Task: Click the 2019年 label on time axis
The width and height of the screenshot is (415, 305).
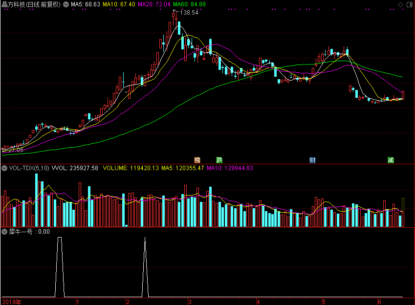Action: (x=12, y=302)
